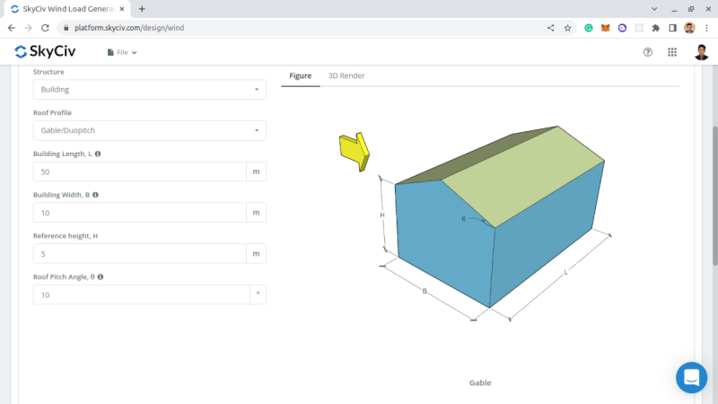Viewport: 718px width, 404px height.
Task: Open the browser extensions puzzle icon
Action: (x=656, y=28)
